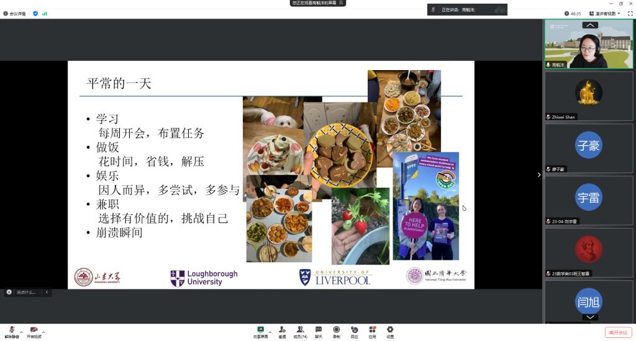Open the Chat (聊天) window

[318, 331]
